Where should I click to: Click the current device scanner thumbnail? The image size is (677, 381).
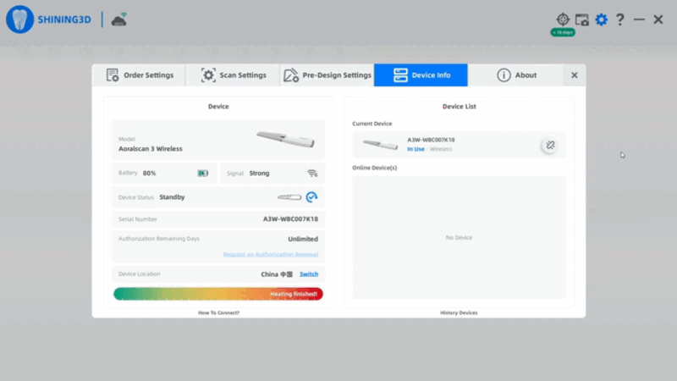[380, 144]
